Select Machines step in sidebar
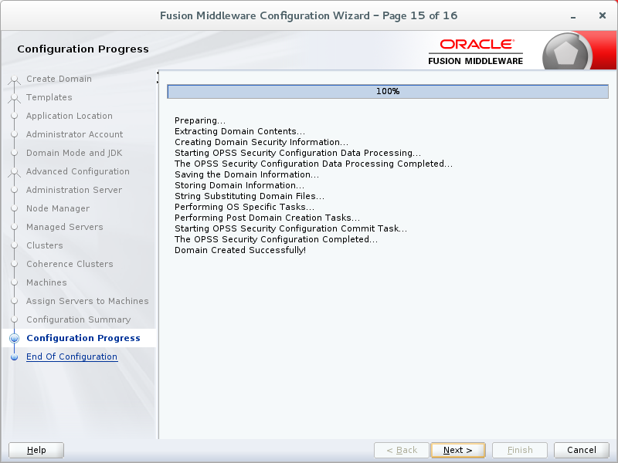Image resolution: width=618 pixels, height=463 pixels. [x=46, y=282]
